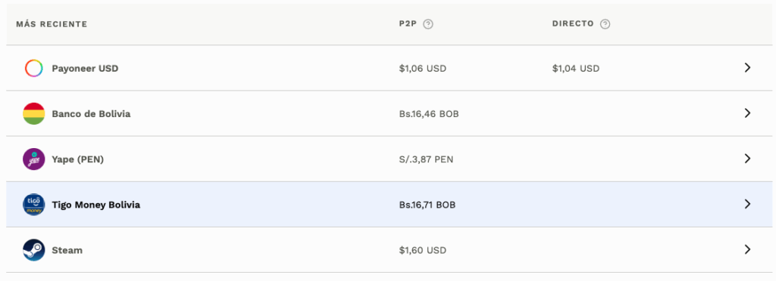Image resolution: width=776 pixels, height=281 pixels.
Task: Click the Payoneer direct price $1,04 USD
Action: pos(576,69)
